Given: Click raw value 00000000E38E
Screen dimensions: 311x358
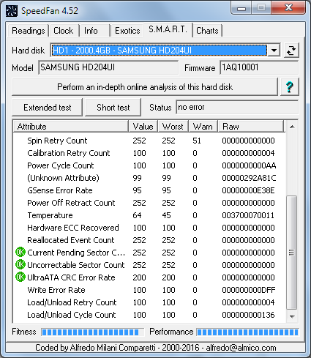Looking at the screenshot, I should (248, 190).
